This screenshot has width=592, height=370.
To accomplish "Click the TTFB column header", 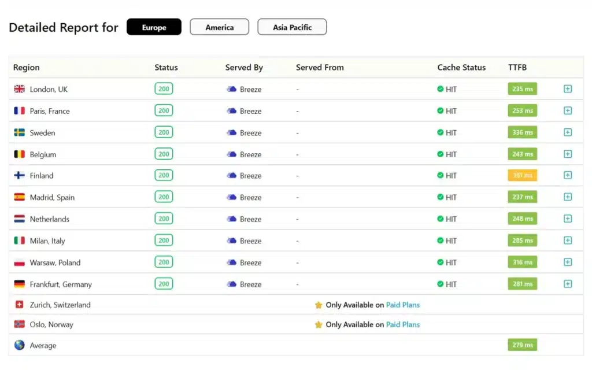I will [x=517, y=68].
